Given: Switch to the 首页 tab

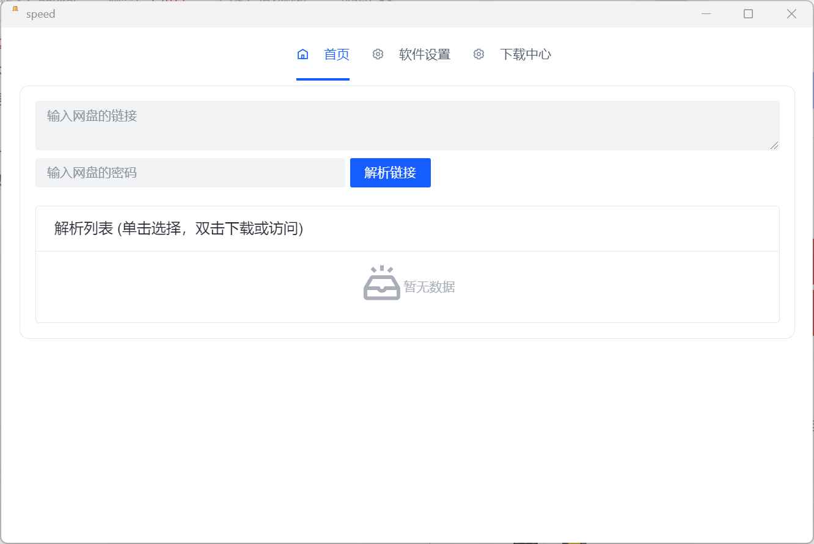Looking at the screenshot, I should [x=336, y=54].
